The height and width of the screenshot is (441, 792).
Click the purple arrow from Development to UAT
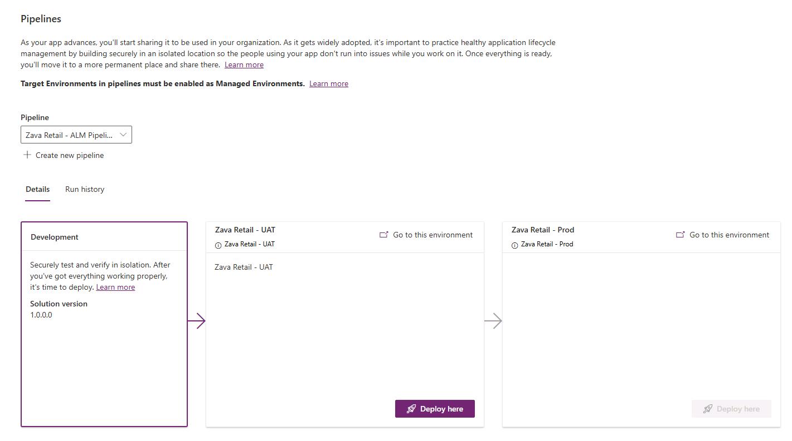coord(197,321)
